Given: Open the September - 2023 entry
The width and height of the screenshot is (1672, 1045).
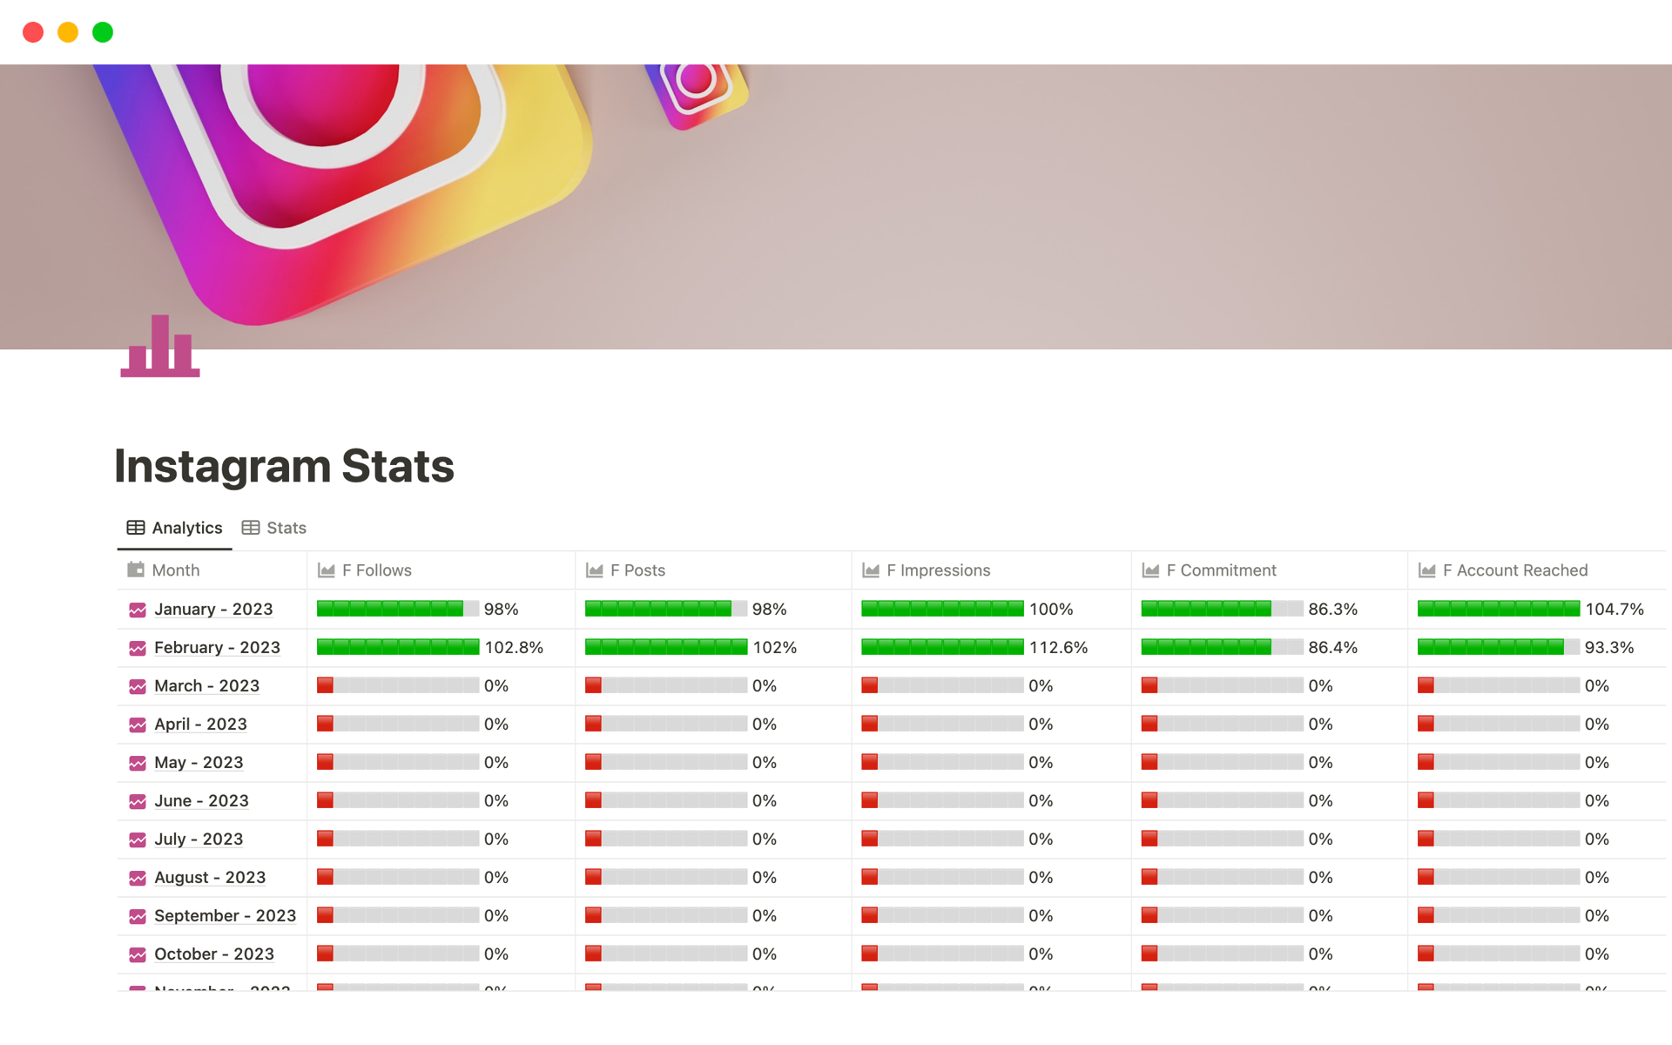Looking at the screenshot, I should (225, 915).
